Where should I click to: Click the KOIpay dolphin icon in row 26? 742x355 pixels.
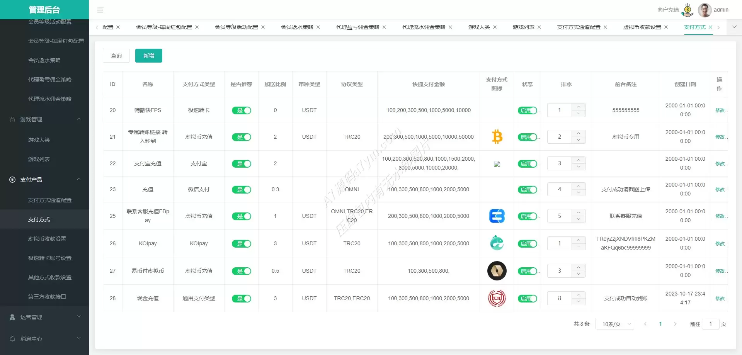pos(497,243)
